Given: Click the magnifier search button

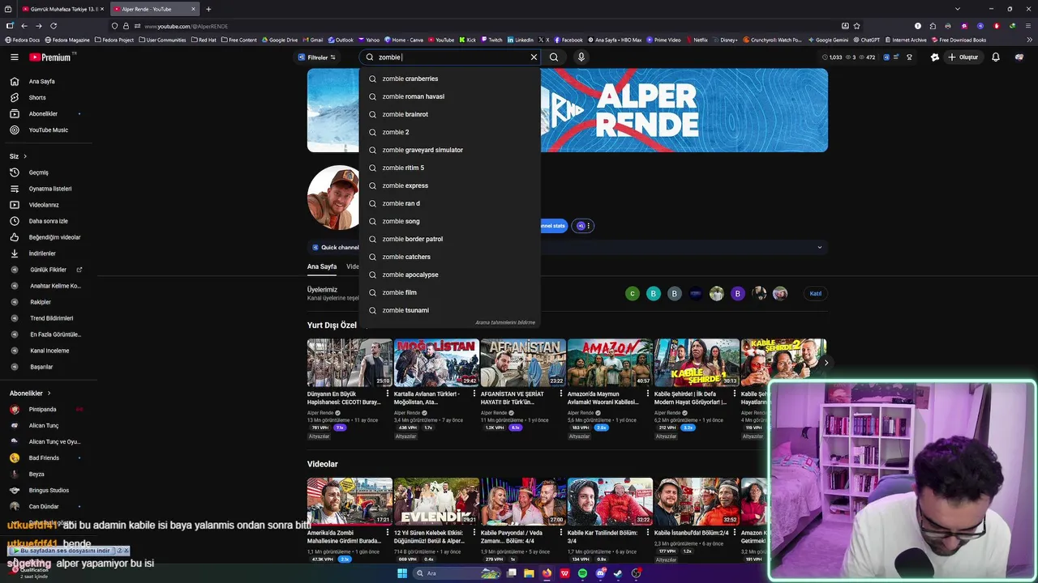Looking at the screenshot, I should tap(554, 57).
